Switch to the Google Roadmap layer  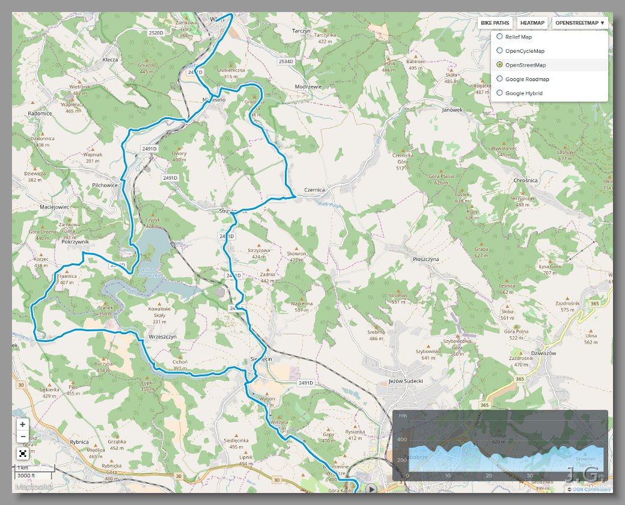tap(500, 79)
